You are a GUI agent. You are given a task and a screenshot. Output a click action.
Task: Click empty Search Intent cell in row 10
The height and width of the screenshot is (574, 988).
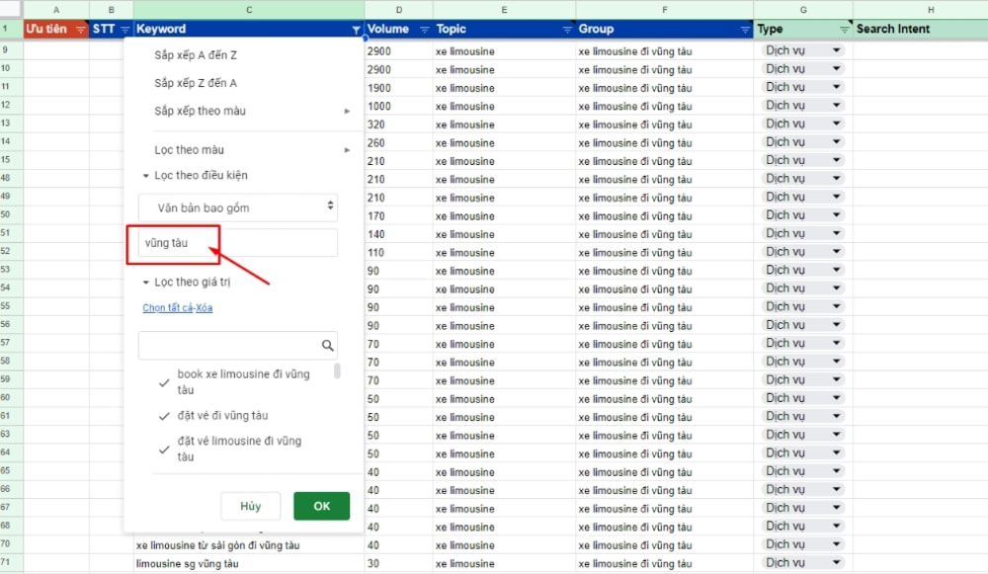pos(920,69)
